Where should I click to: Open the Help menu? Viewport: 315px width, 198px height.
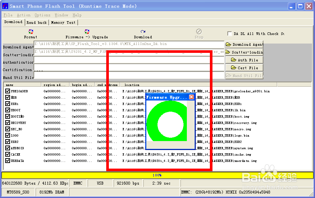77,15
